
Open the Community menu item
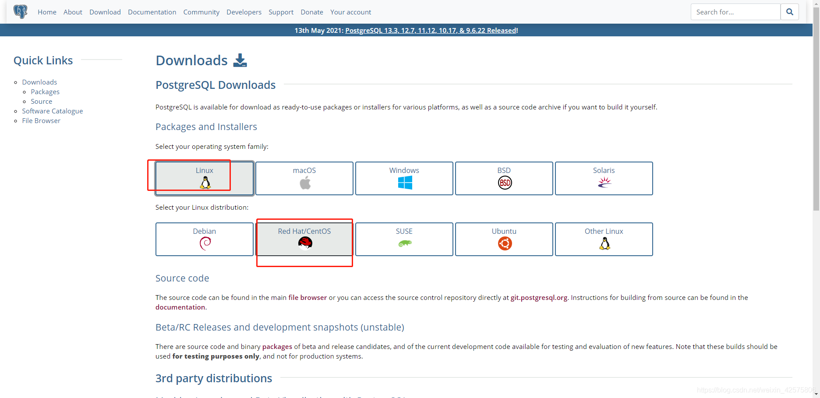pyautogui.click(x=201, y=12)
